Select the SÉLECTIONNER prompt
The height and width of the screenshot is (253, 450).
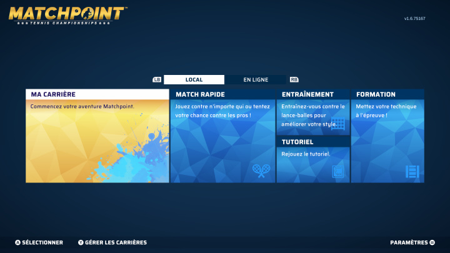pyautogui.click(x=42, y=242)
